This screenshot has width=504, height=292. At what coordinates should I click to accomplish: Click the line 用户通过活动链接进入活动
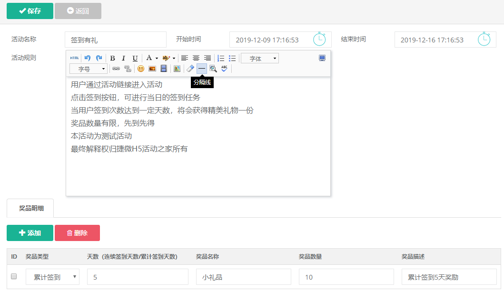tap(116, 85)
